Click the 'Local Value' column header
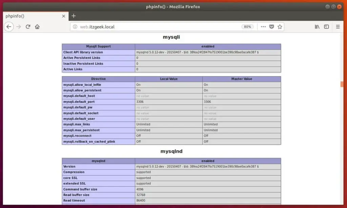This screenshot has width=347, height=208. point(169,79)
